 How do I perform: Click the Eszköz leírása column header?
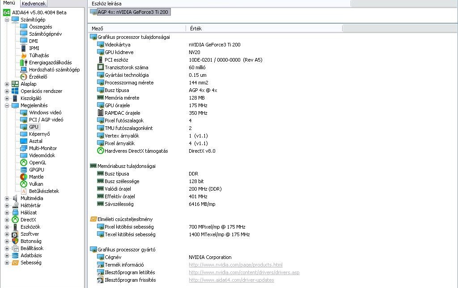click(x=219, y=4)
